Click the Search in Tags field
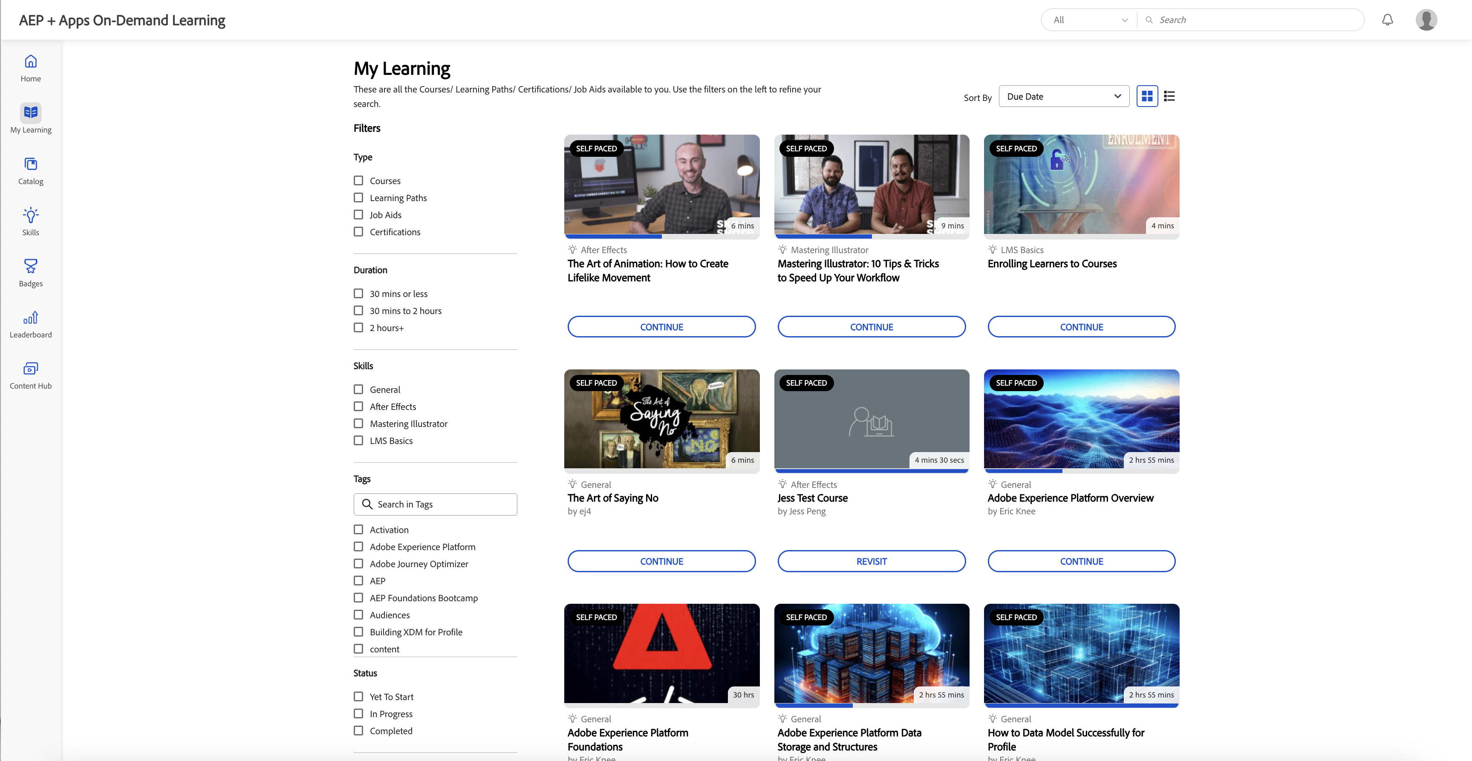 click(x=436, y=504)
